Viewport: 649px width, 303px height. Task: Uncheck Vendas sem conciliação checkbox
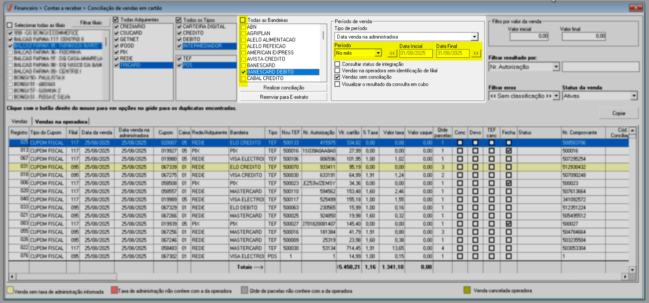337,77
